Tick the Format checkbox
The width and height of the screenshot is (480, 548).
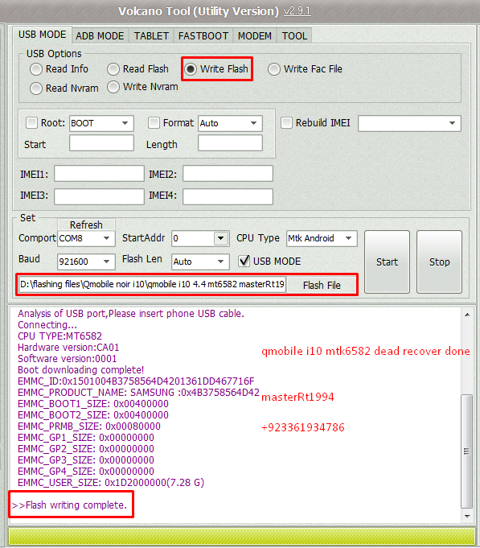[x=154, y=123]
